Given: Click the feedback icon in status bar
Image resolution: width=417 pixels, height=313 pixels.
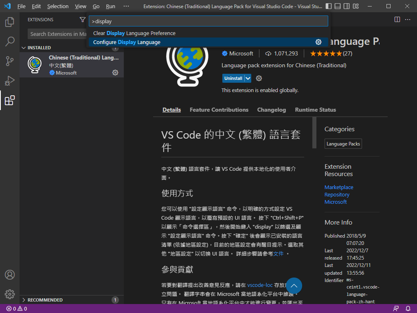Looking at the screenshot, I should click(396, 309).
